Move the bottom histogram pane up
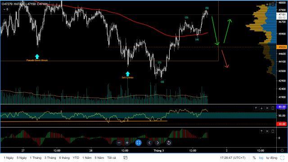 pos(261,131)
